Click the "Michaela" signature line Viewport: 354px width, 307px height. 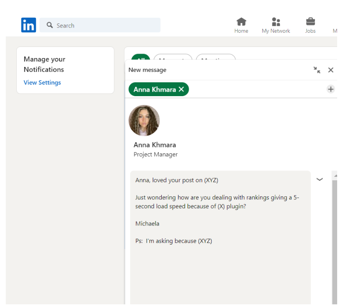[x=147, y=224]
